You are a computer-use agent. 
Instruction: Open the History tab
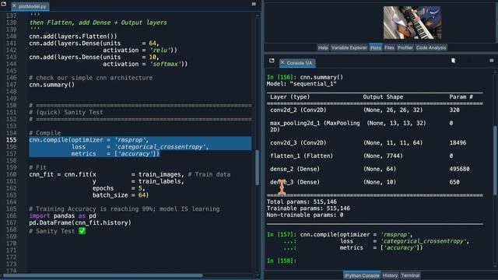point(390,275)
